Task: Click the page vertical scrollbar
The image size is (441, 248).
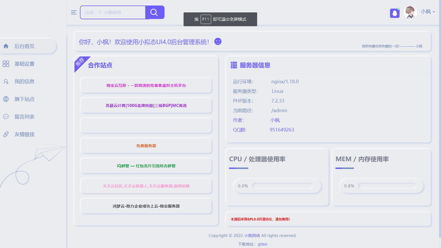Action: coord(440,118)
